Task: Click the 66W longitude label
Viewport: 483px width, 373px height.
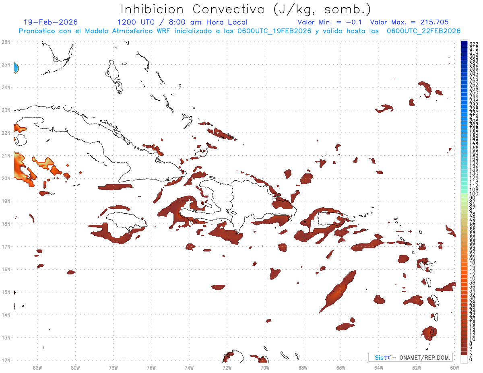Action: pyautogui.click(x=341, y=367)
